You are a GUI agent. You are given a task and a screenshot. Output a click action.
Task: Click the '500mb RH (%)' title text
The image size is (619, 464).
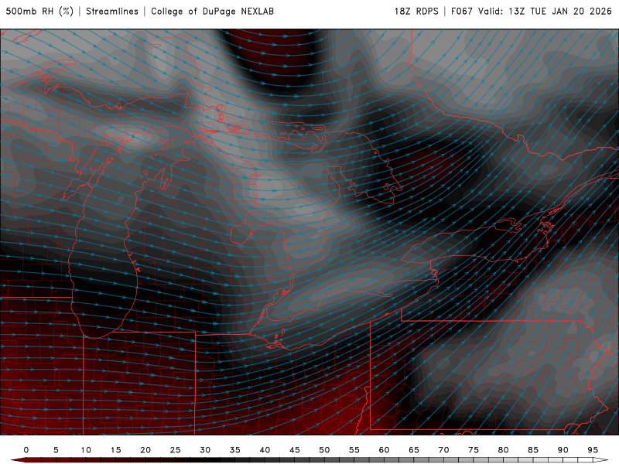[x=39, y=12]
